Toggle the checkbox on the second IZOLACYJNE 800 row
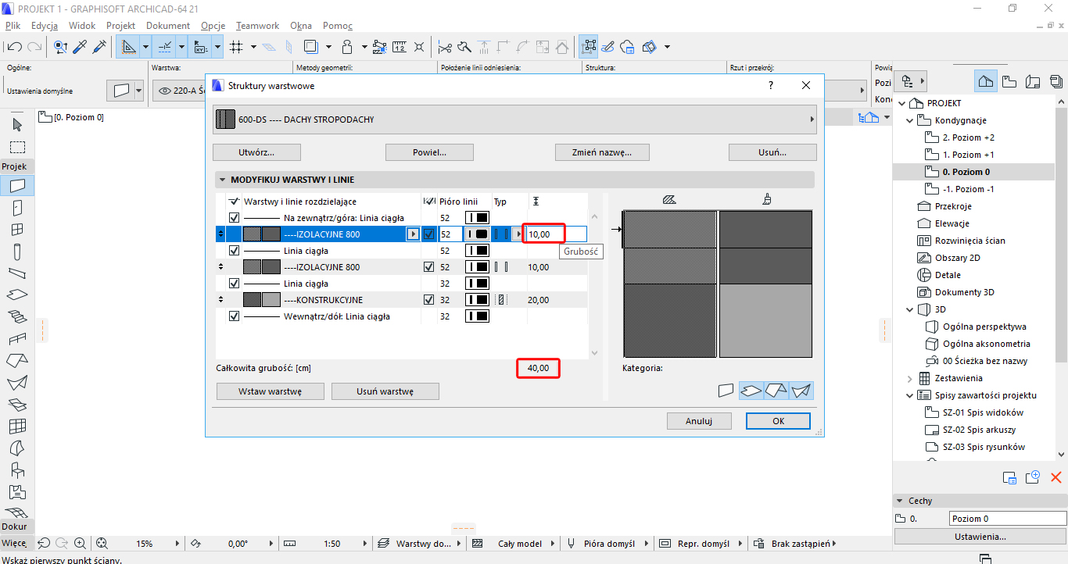This screenshot has height=564, width=1068. coord(428,267)
